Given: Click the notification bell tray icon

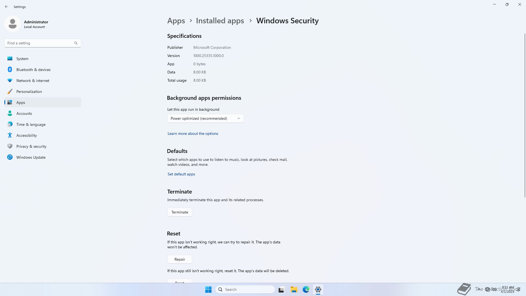Looking at the screenshot, I should click(x=519, y=289).
